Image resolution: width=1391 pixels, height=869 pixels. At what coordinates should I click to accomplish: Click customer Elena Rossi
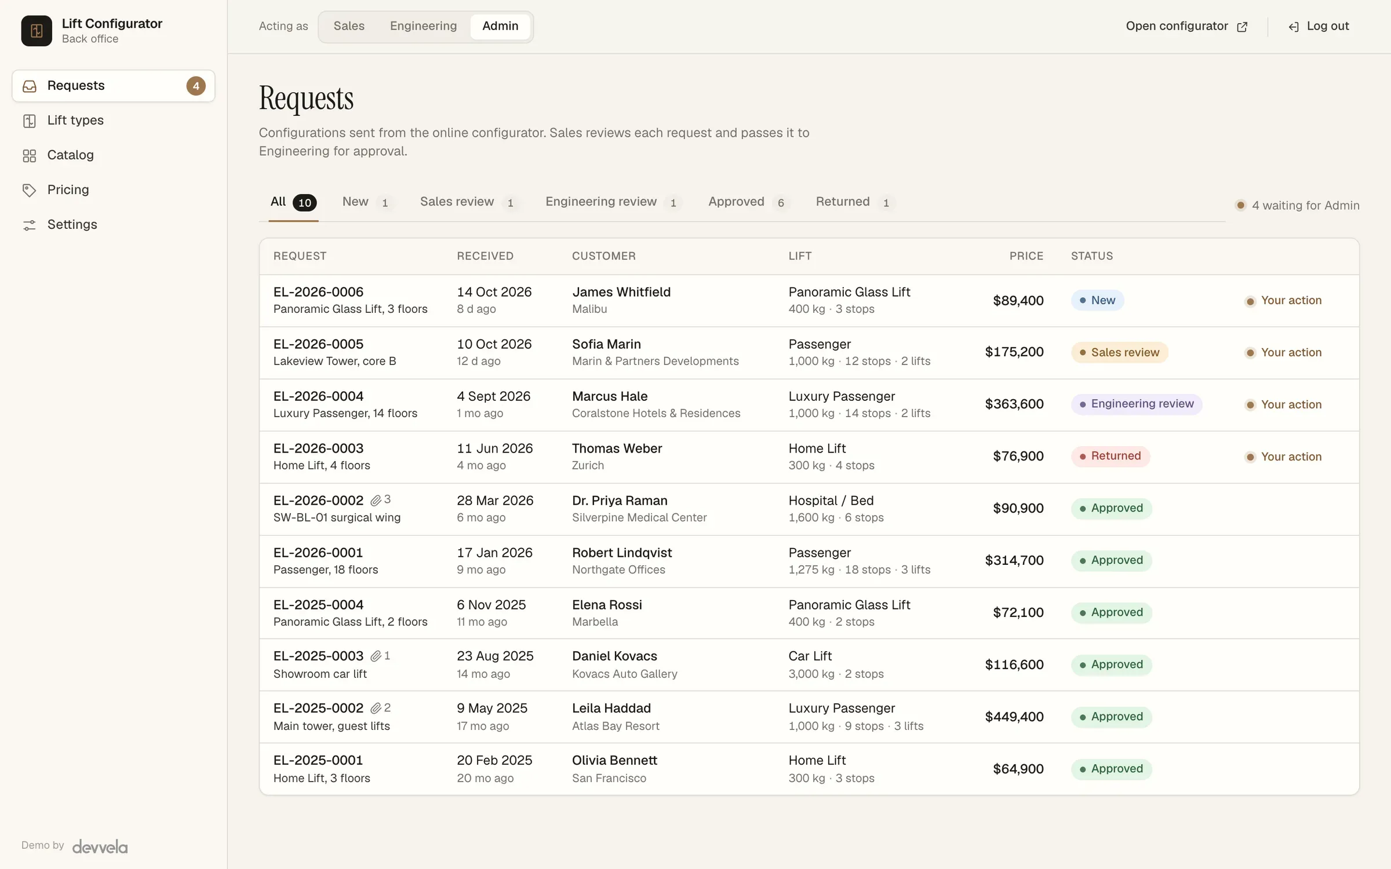(607, 605)
